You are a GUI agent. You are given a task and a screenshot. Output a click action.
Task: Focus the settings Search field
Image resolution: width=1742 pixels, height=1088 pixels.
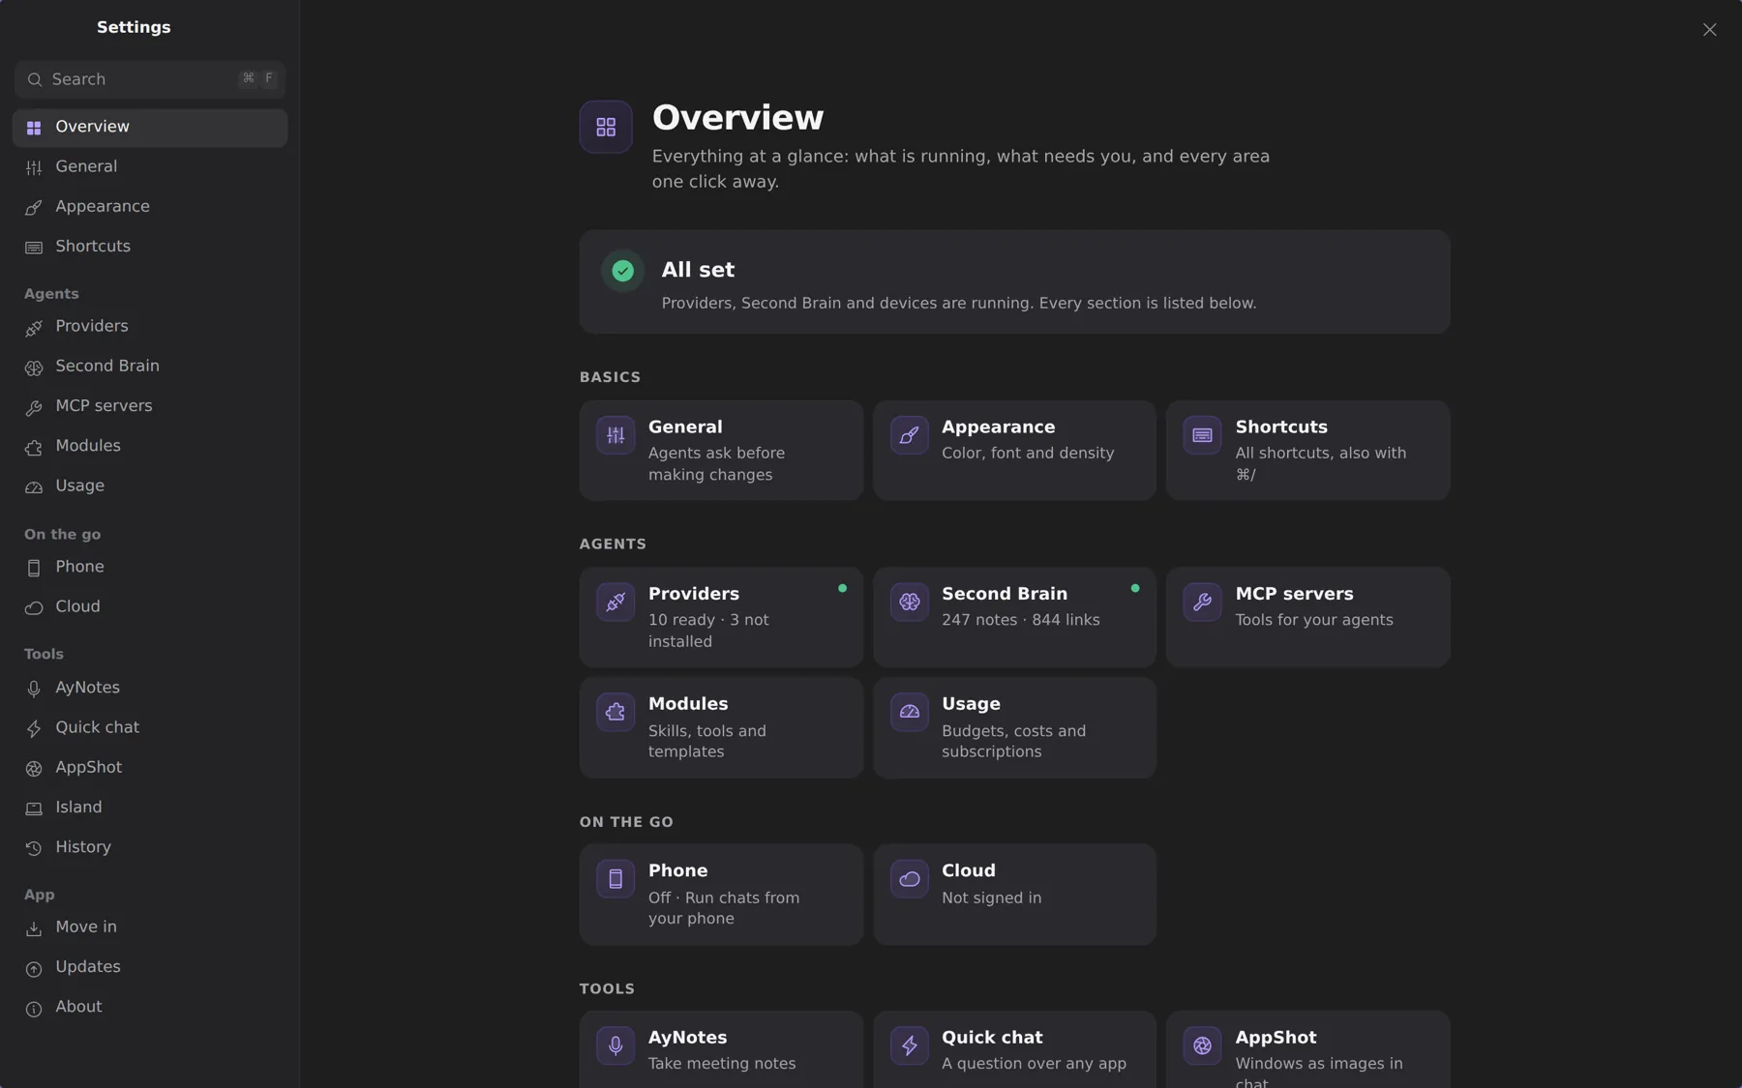(150, 79)
